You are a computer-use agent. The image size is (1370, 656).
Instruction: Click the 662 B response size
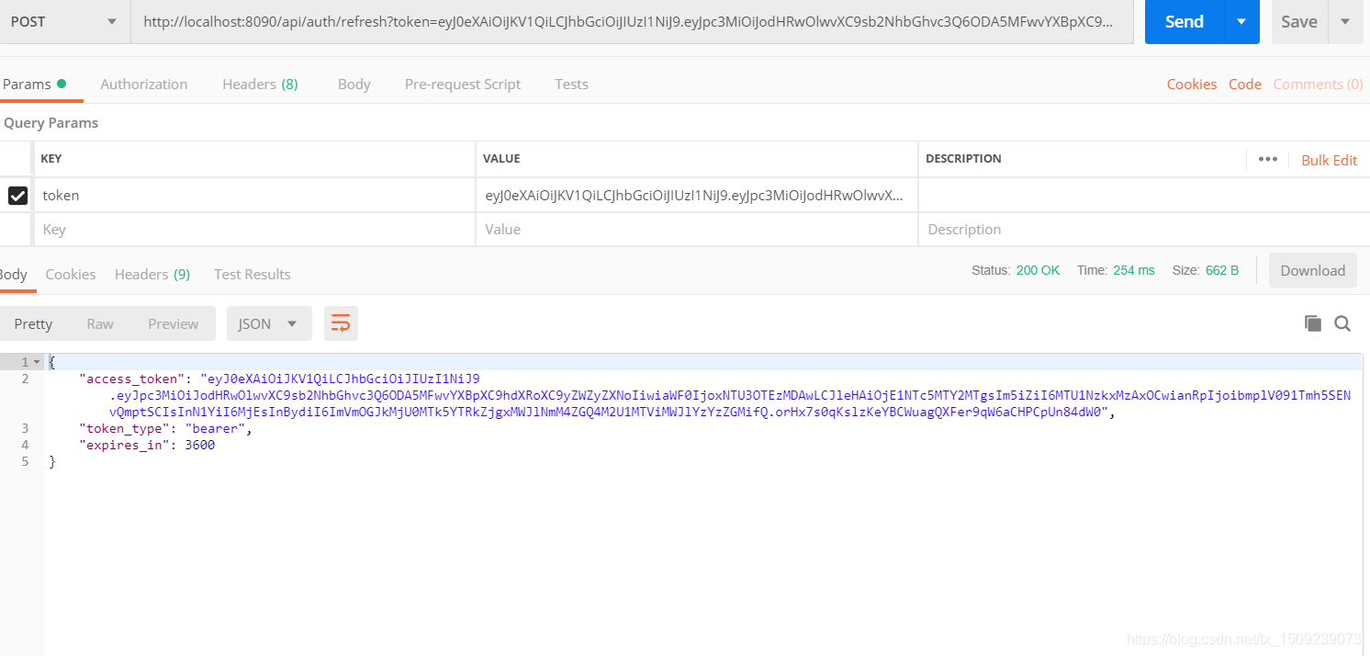(1222, 270)
